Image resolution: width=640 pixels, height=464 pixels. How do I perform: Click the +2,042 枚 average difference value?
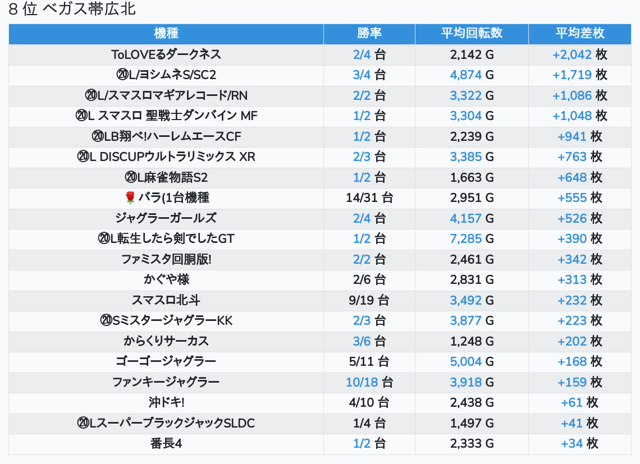[579, 54]
